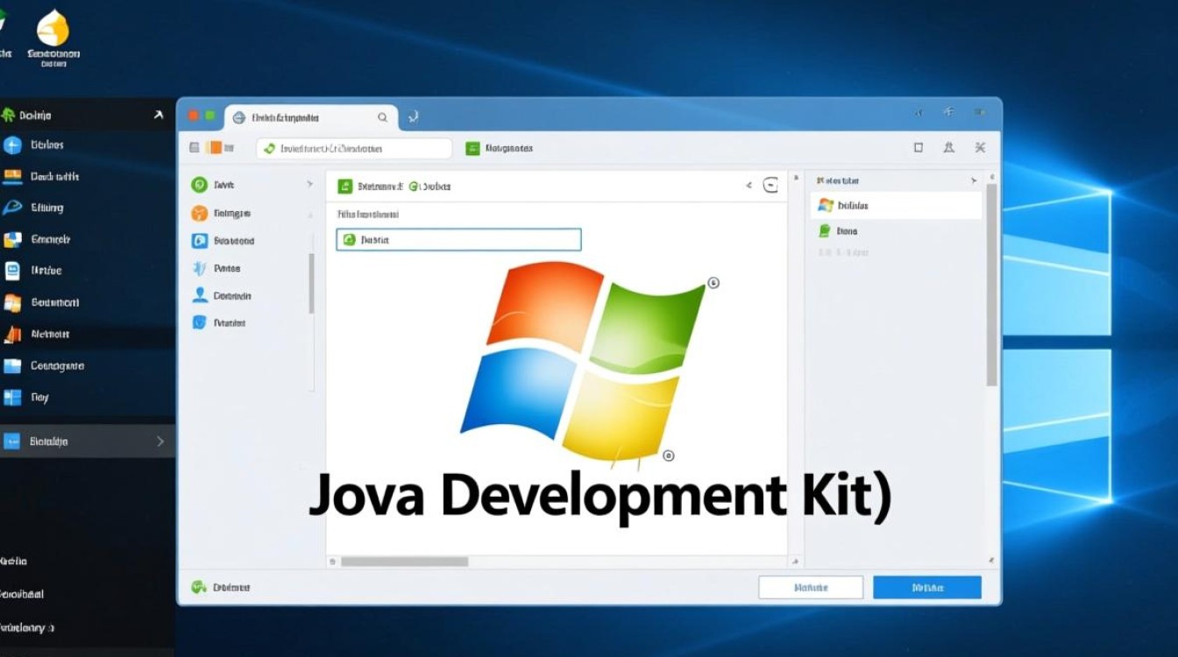
Task: Open the yellow desktop shortcut icon
Action: point(53,29)
